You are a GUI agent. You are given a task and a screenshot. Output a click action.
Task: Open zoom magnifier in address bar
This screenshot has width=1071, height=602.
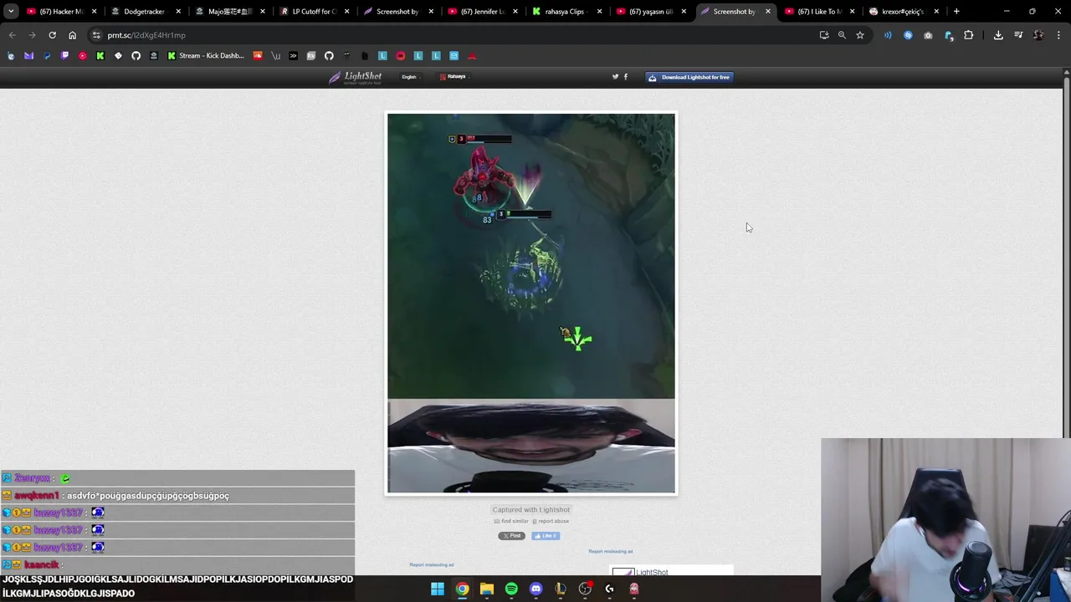click(842, 35)
